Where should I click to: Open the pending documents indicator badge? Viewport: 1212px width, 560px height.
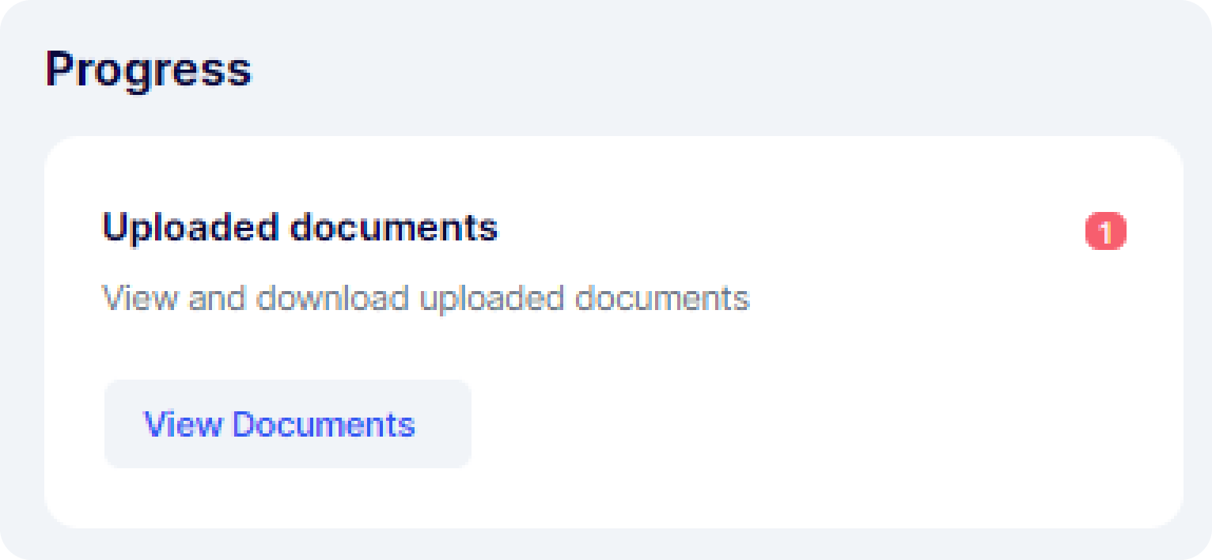[1105, 232]
